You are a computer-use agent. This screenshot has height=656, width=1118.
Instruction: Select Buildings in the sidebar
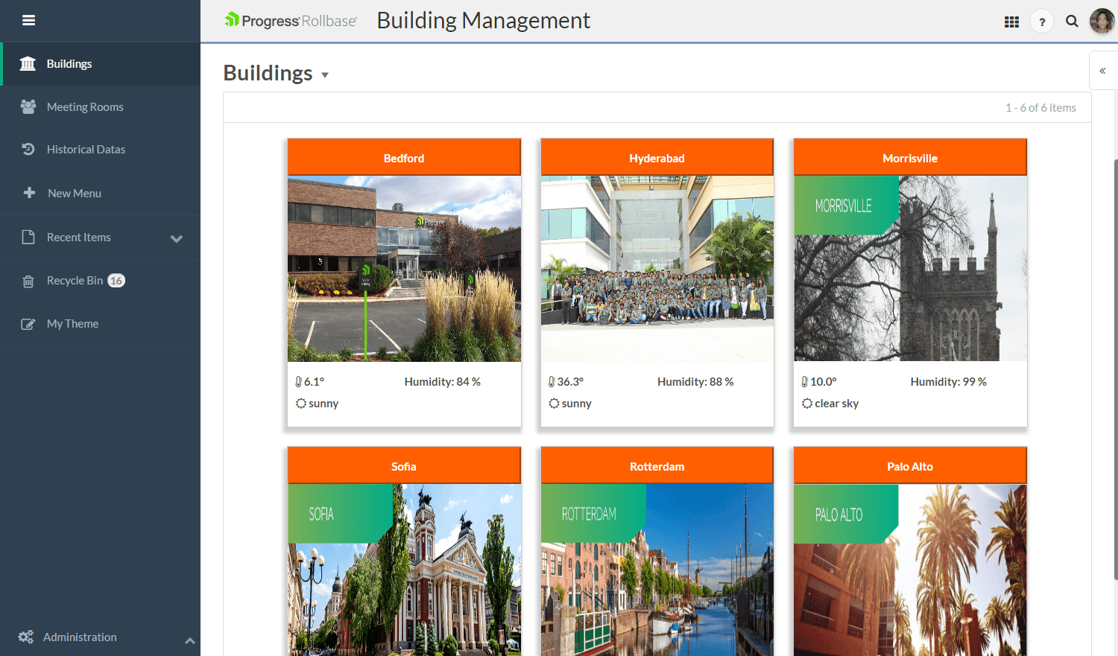pyautogui.click(x=69, y=64)
